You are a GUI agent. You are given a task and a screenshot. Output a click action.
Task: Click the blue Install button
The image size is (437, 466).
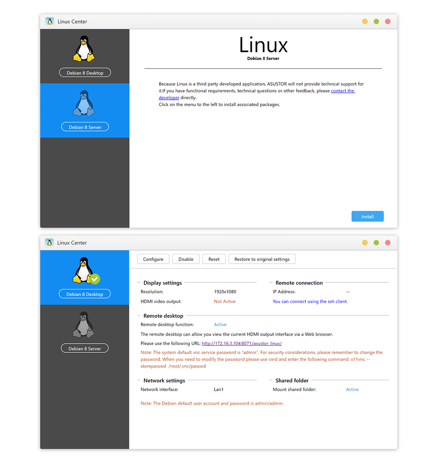(368, 216)
